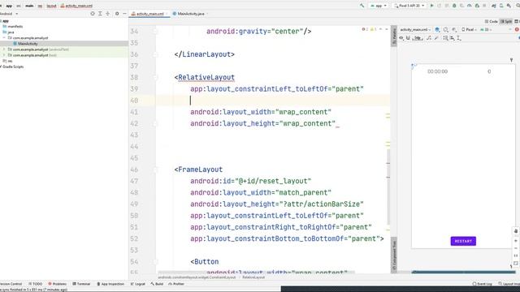Open project panel gear settings icon
This screenshot has height=292, width=520.
tap(117, 14)
